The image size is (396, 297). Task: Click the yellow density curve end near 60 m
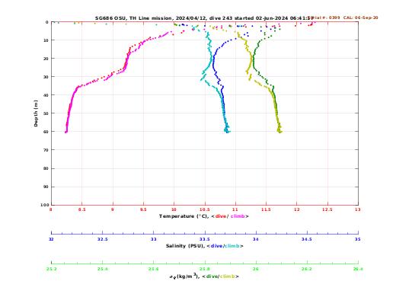tap(279, 132)
